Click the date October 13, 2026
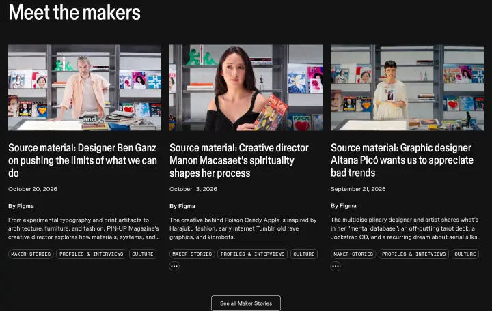Image resolution: width=492 pixels, height=311 pixels. tap(193, 189)
